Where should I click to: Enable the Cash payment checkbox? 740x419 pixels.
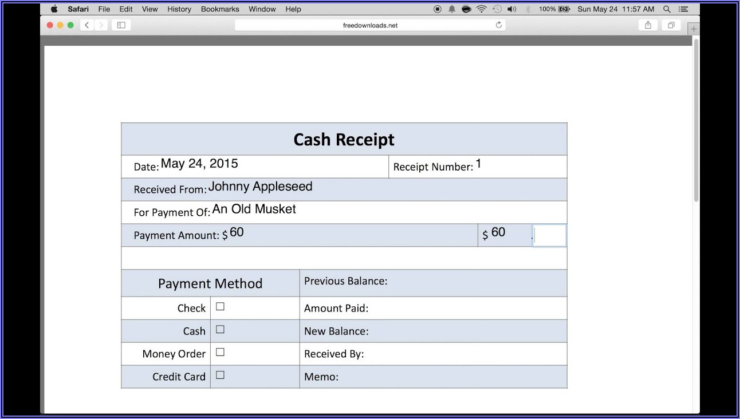coord(220,330)
